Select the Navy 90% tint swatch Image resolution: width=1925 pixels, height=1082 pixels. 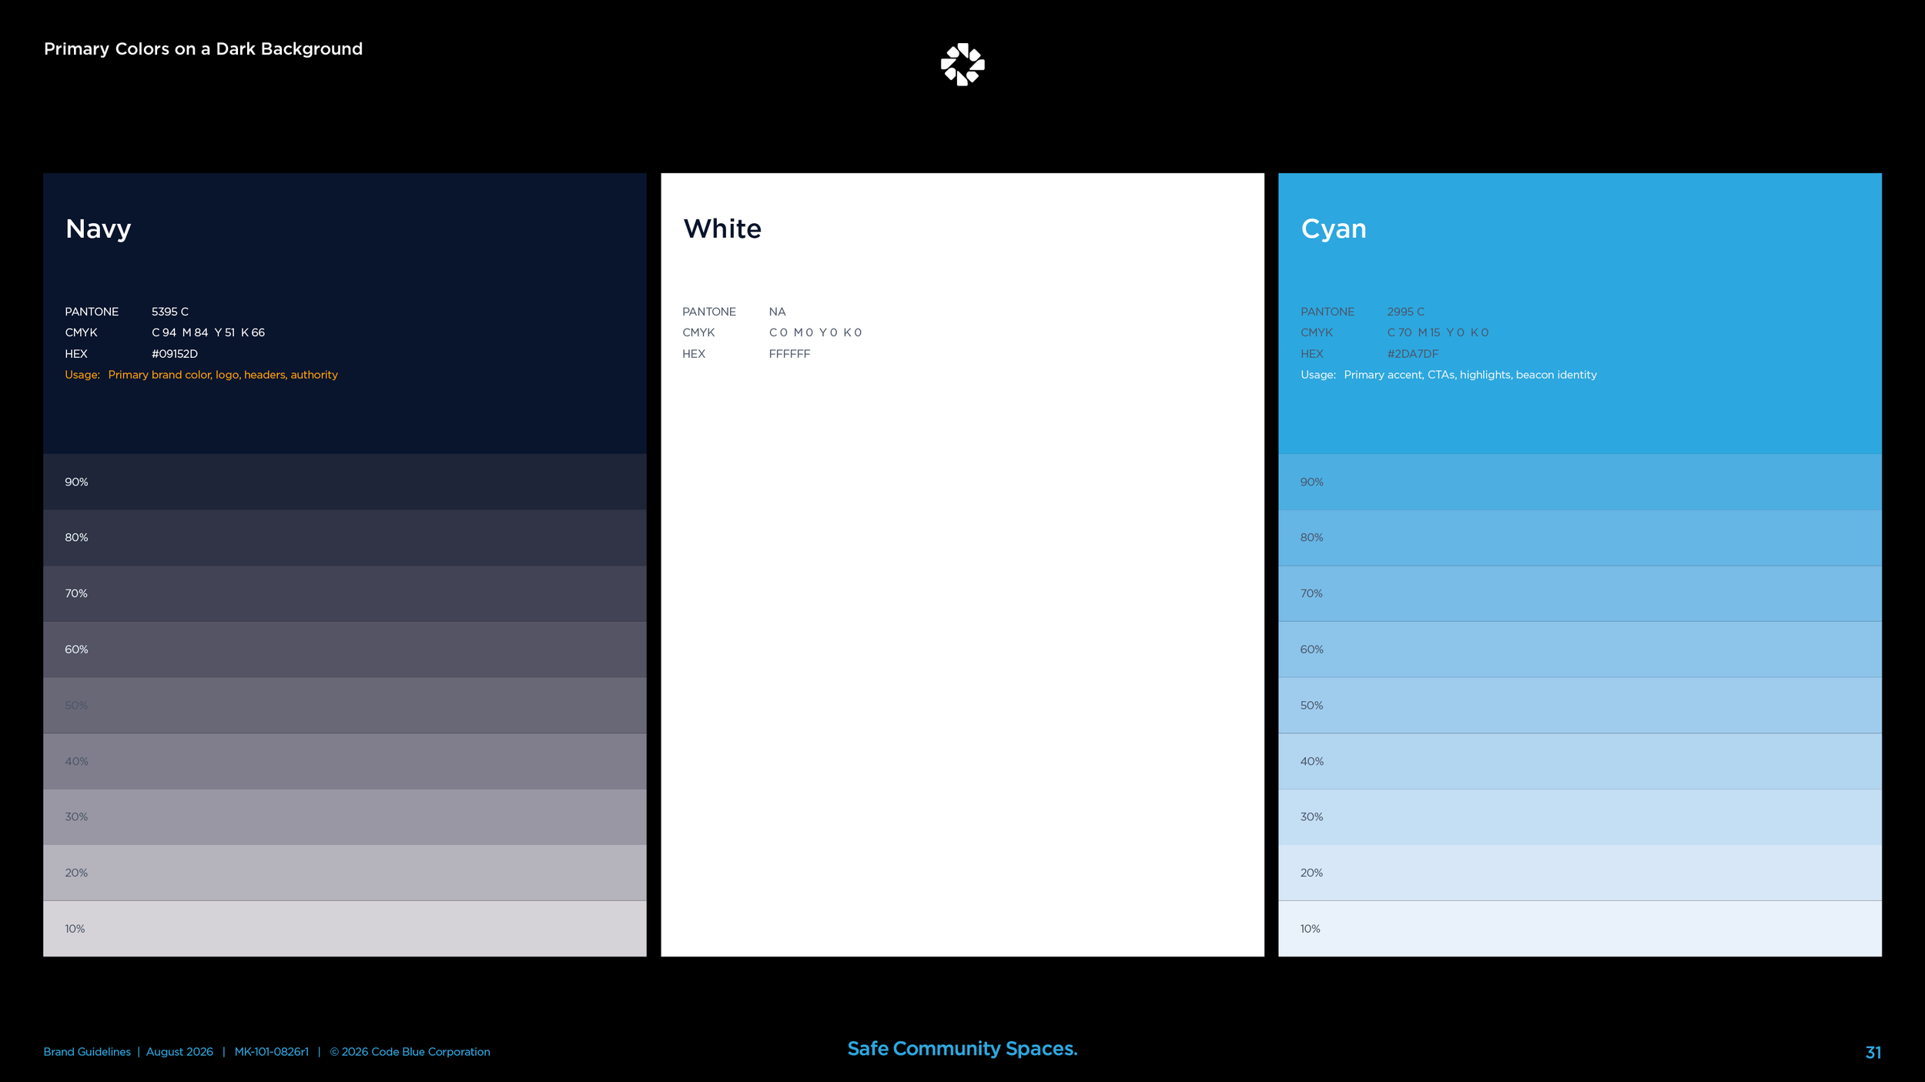[345, 482]
